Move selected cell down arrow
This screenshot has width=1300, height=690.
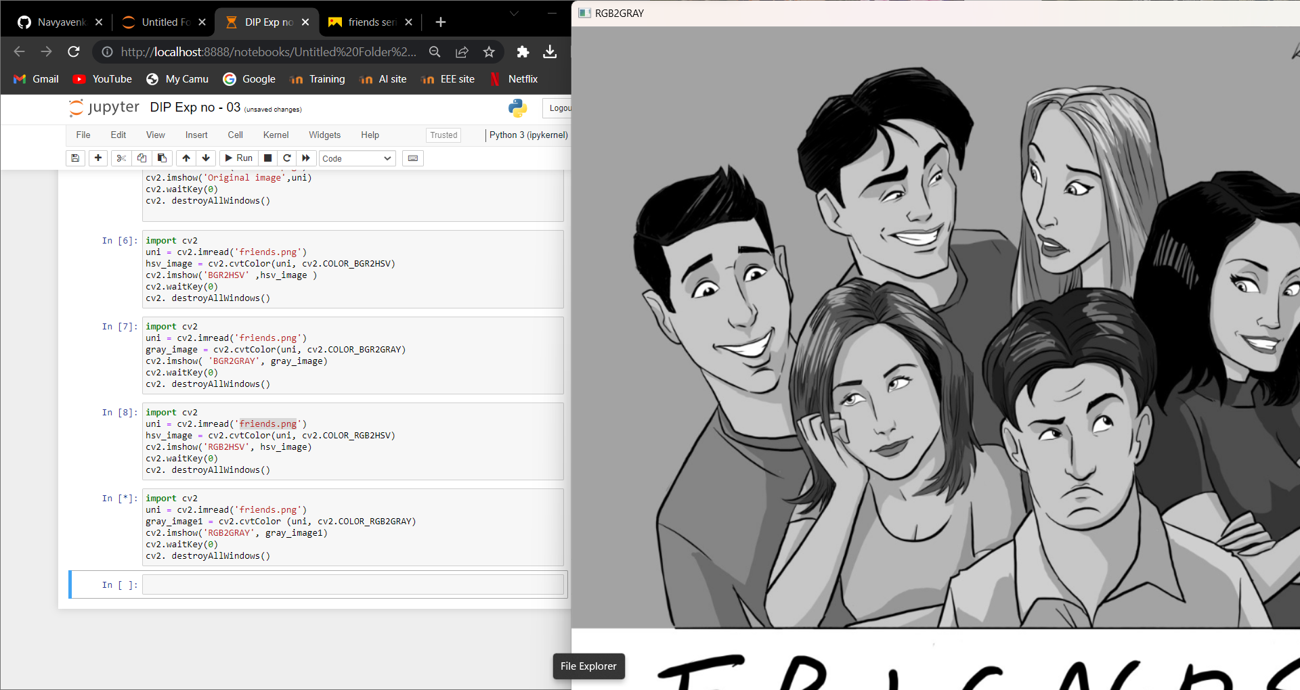[x=206, y=158]
